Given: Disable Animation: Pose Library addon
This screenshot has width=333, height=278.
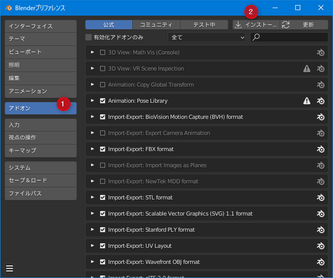Looking at the screenshot, I should (103, 101).
